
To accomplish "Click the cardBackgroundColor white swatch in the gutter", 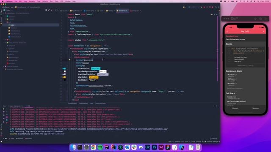I will click(65, 71).
